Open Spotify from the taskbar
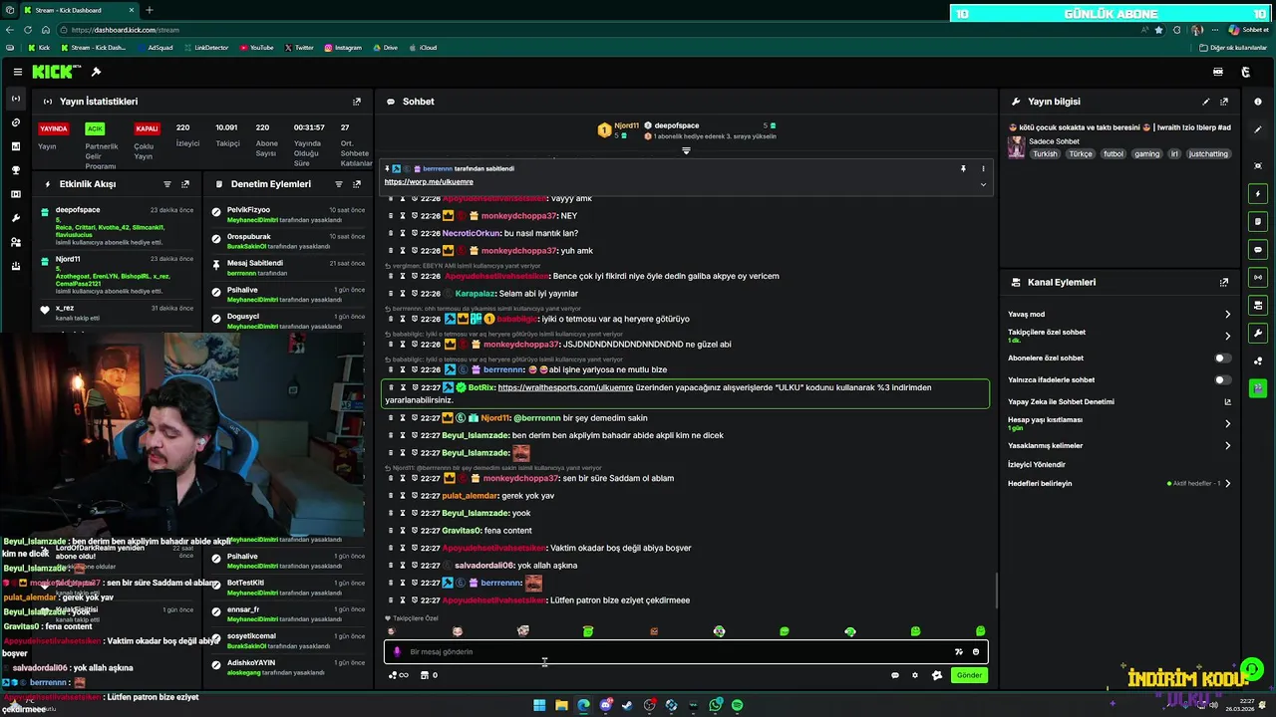Viewport: 1276px width, 717px height. pos(737,705)
